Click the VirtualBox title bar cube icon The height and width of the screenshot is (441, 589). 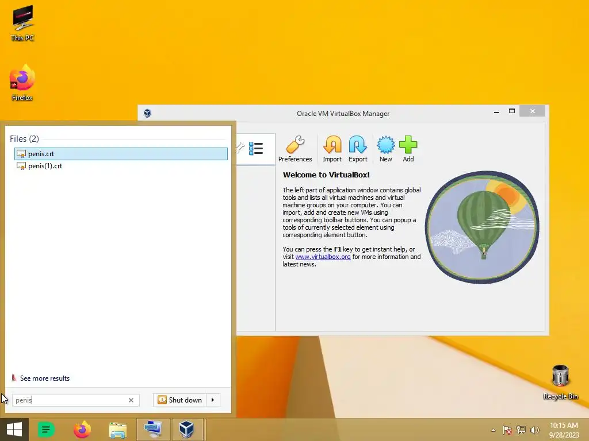pos(147,113)
